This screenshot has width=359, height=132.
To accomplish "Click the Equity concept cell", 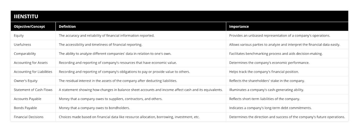I will (x=19, y=36).
